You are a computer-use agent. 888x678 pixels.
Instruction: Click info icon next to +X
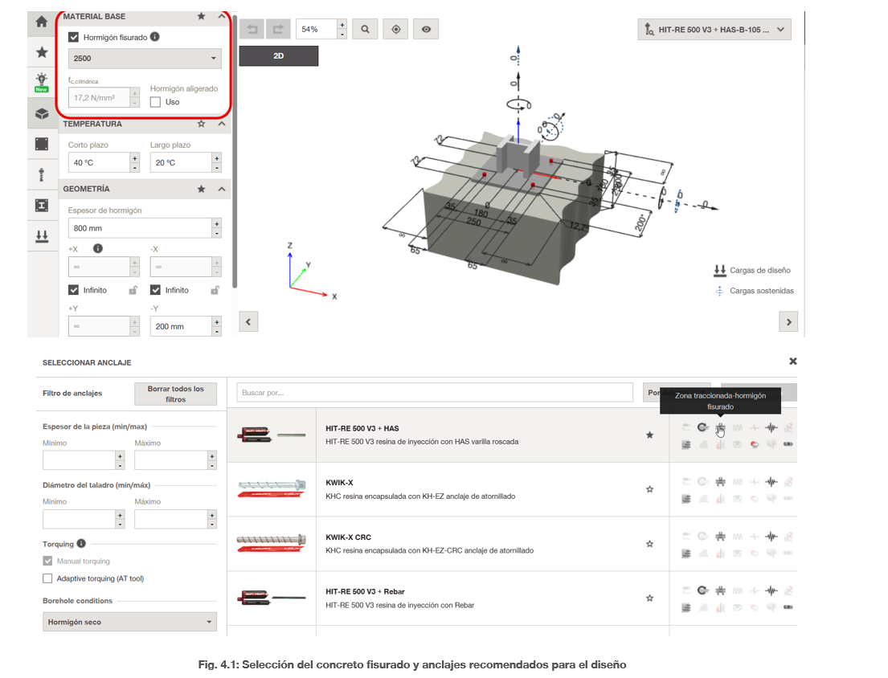pyautogui.click(x=98, y=248)
